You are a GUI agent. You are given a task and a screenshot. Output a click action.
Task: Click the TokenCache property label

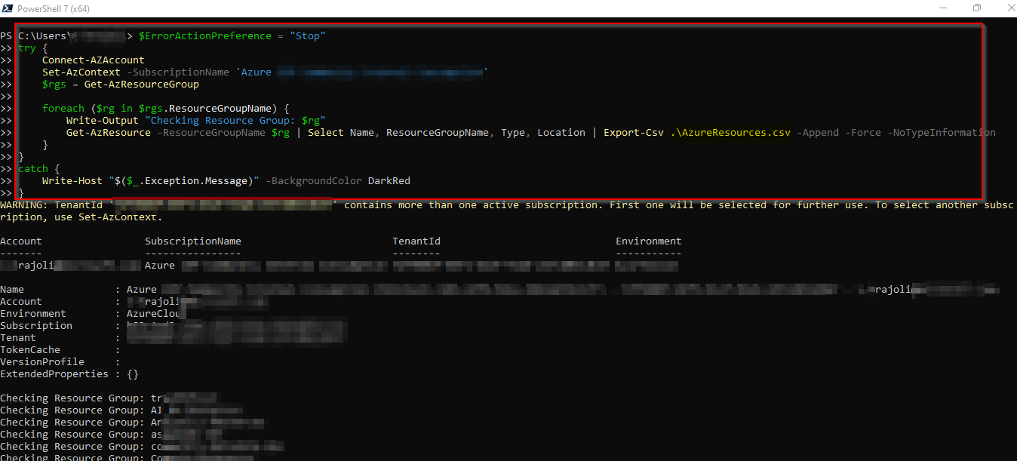(x=30, y=350)
